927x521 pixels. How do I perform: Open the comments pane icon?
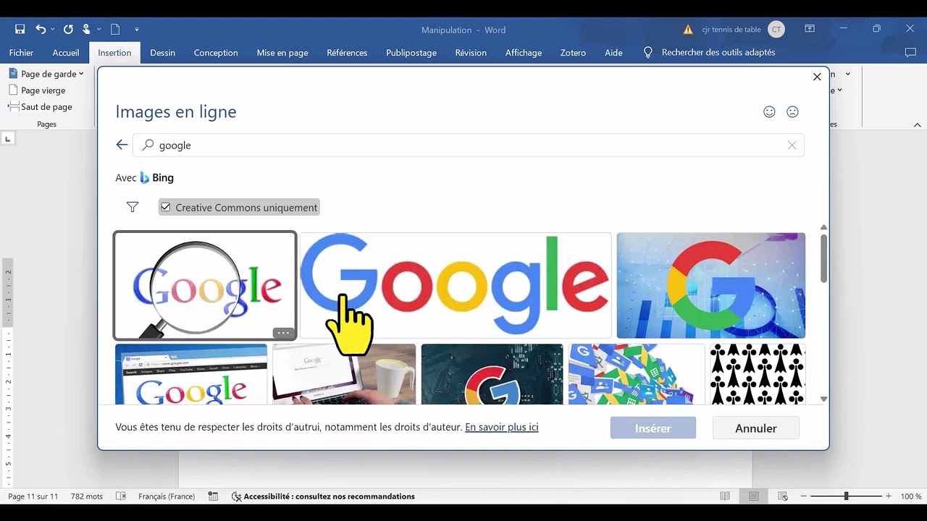[x=910, y=53]
